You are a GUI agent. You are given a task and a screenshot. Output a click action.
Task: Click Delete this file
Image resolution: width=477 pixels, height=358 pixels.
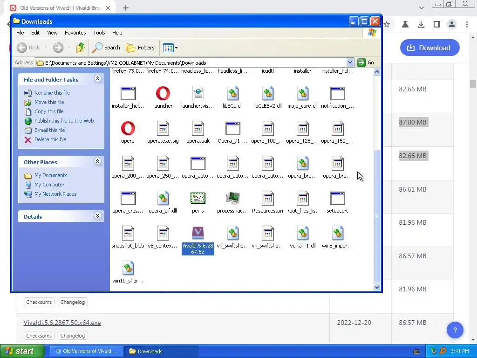(50, 139)
